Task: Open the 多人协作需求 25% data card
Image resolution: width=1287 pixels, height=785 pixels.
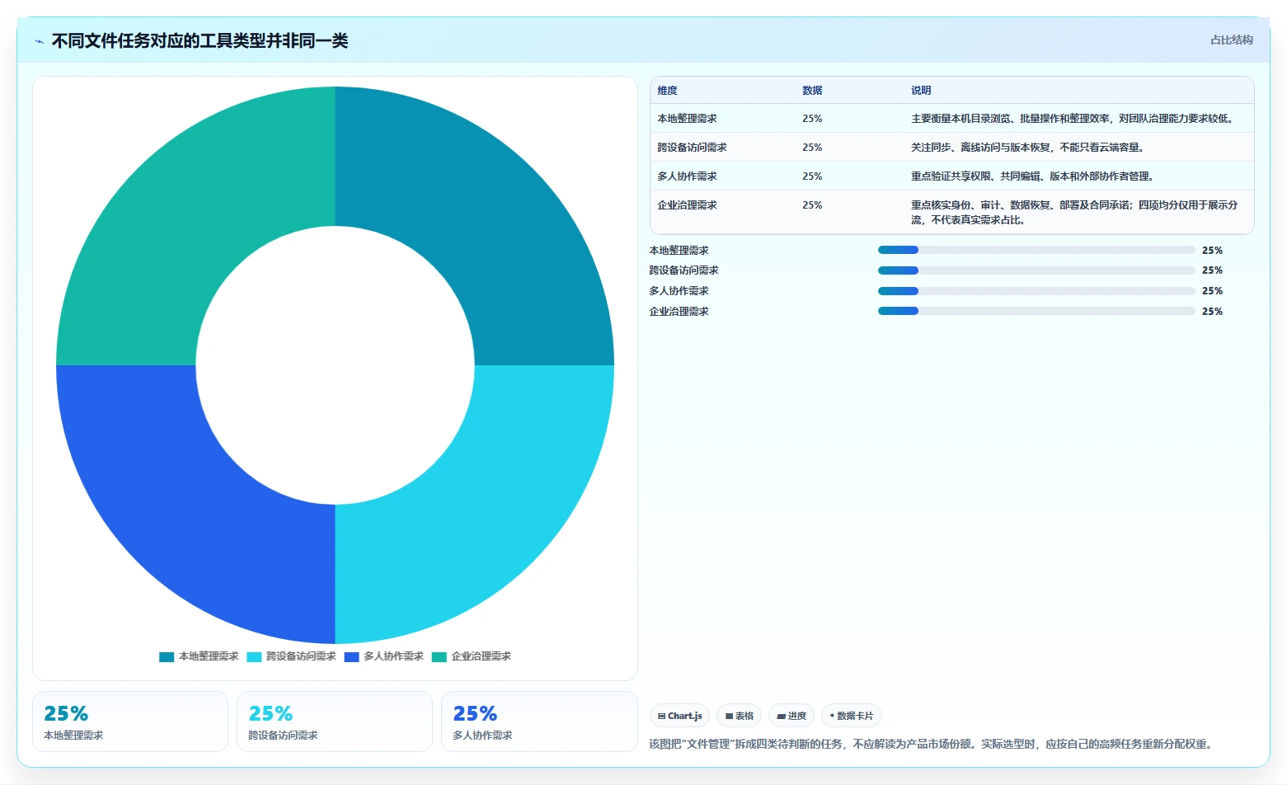Action: pyautogui.click(x=539, y=722)
